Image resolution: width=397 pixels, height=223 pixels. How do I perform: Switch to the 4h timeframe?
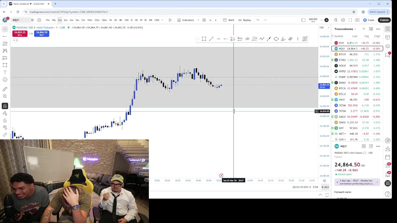coord(121,20)
